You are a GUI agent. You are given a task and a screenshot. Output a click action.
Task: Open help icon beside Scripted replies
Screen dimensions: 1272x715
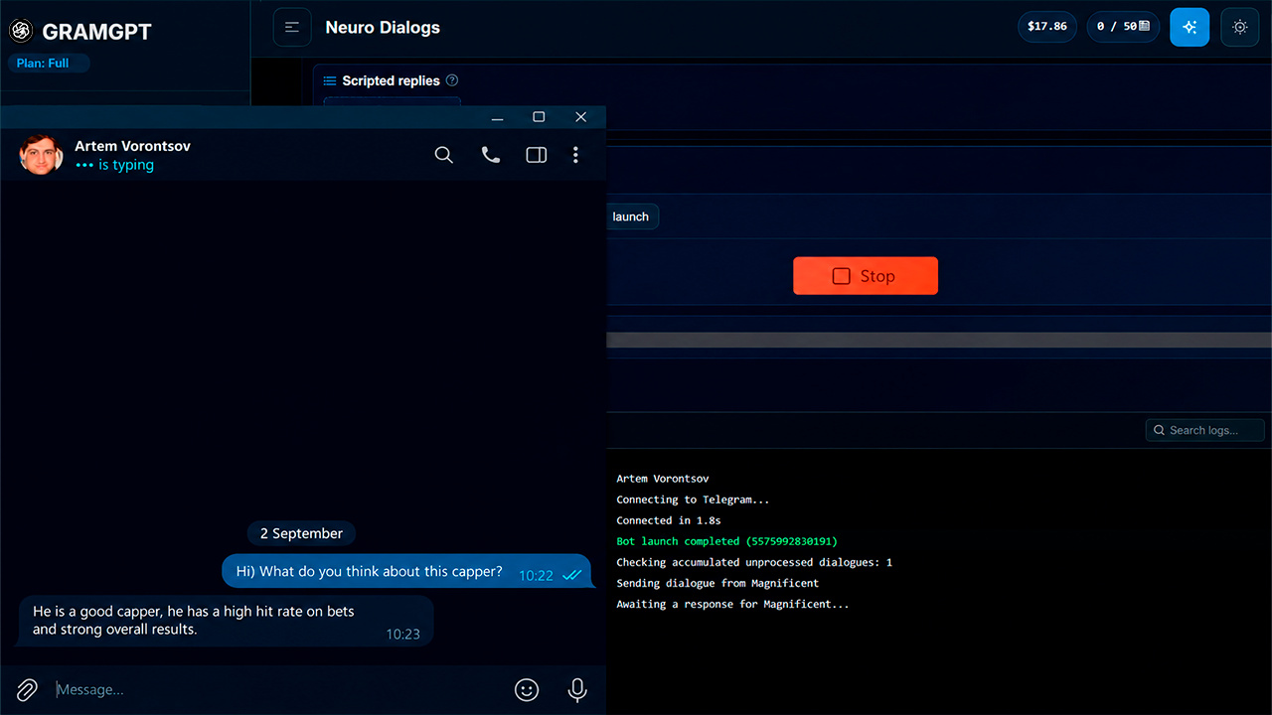tap(452, 80)
